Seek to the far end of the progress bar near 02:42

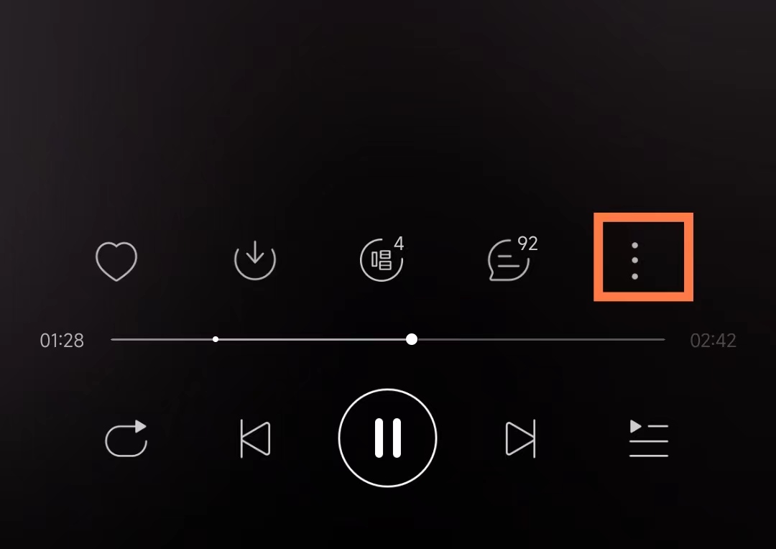pyautogui.click(x=661, y=340)
